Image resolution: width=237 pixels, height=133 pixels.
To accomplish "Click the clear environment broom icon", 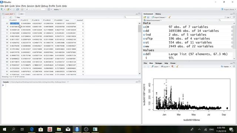I will click(170, 17).
